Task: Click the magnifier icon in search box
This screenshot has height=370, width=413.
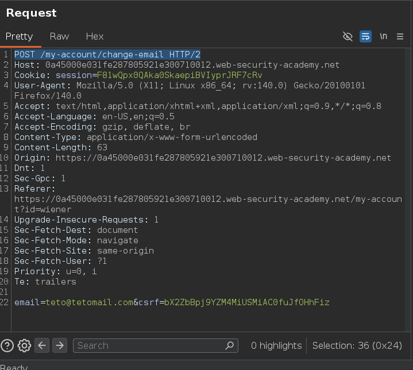Action: click(229, 345)
